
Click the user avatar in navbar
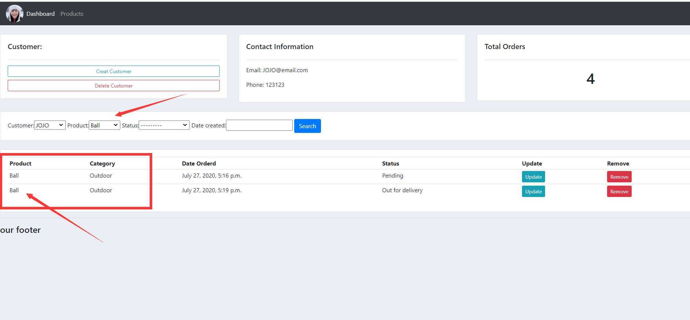14,14
